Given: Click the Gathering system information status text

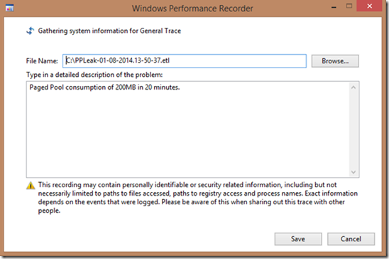Looking at the screenshot, I should pyautogui.click(x=109, y=31).
